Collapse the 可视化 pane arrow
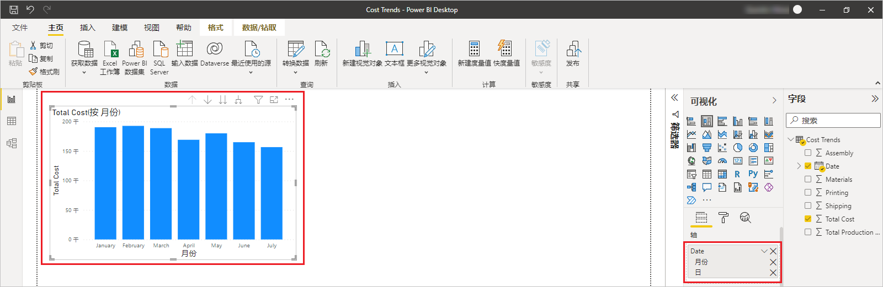Image resolution: width=883 pixels, height=287 pixels. coord(774,101)
